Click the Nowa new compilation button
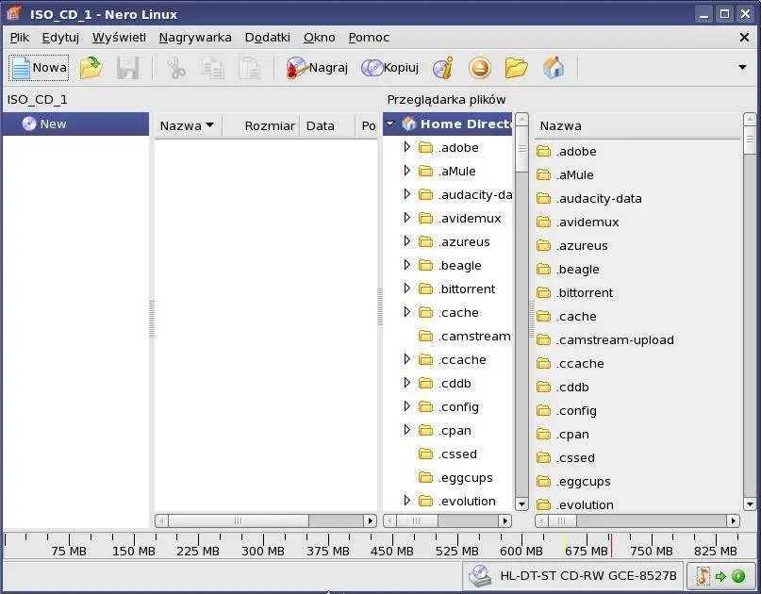Image resolution: width=761 pixels, height=594 pixels. 39,68
